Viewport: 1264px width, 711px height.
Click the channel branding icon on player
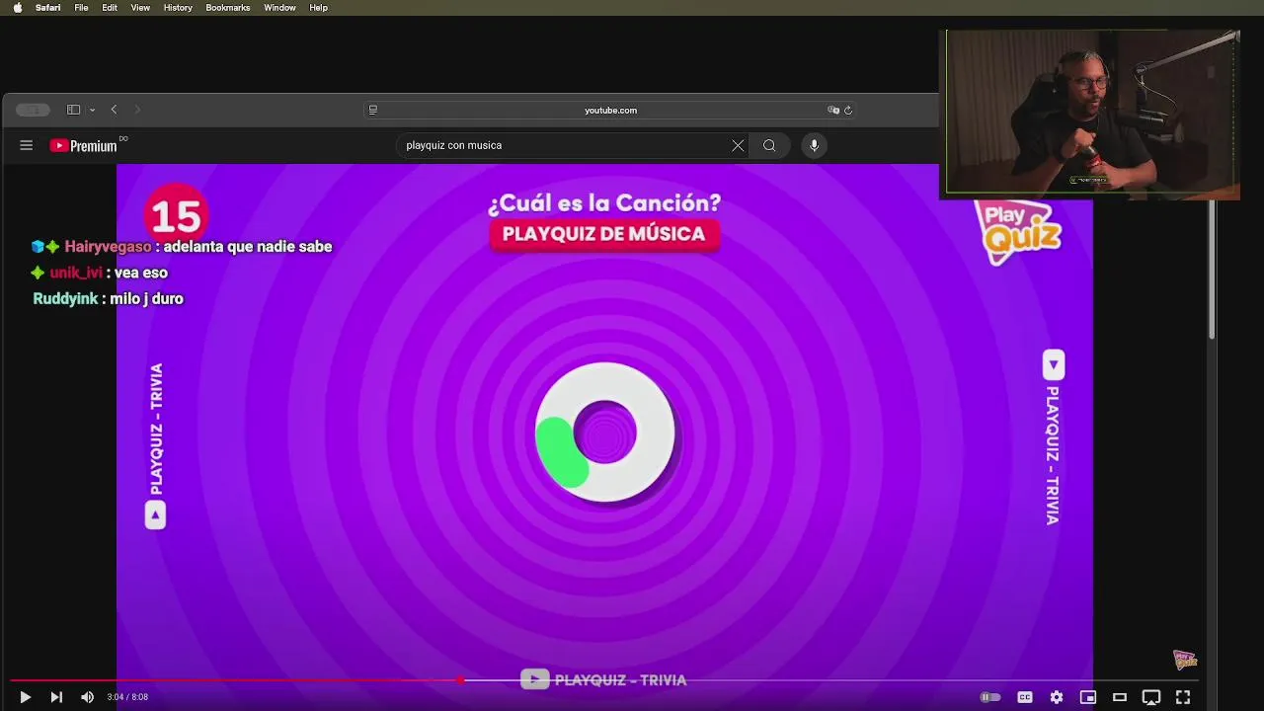pos(1184,660)
